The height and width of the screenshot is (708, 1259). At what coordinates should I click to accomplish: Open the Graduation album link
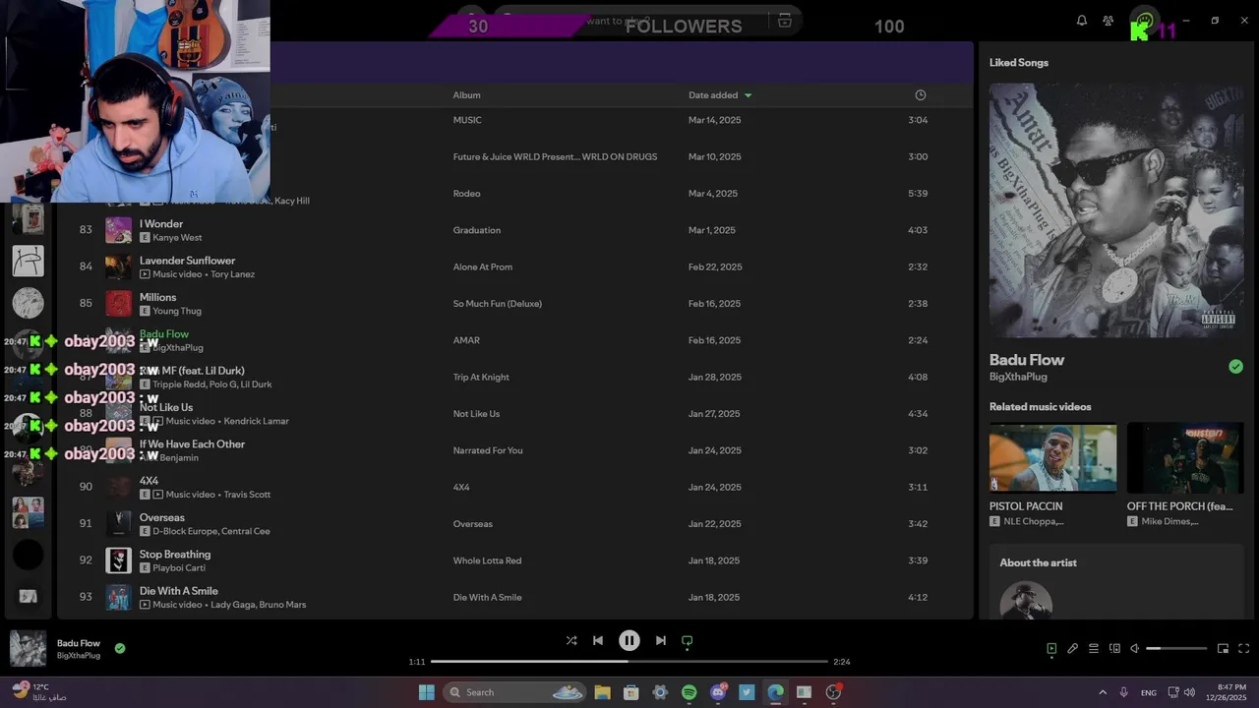pyautogui.click(x=477, y=230)
